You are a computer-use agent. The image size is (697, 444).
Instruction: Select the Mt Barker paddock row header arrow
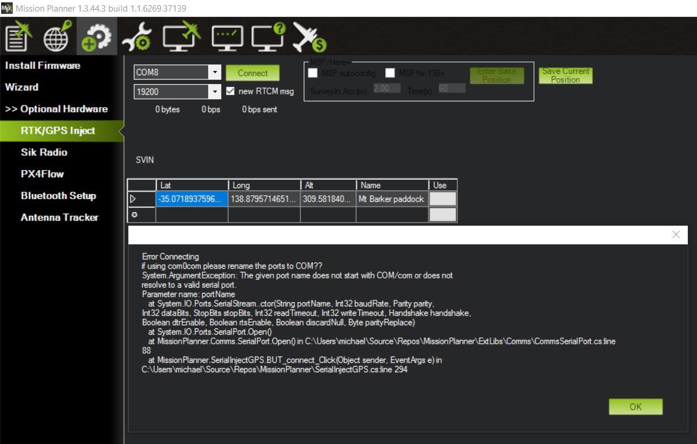click(x=142, y=199)
